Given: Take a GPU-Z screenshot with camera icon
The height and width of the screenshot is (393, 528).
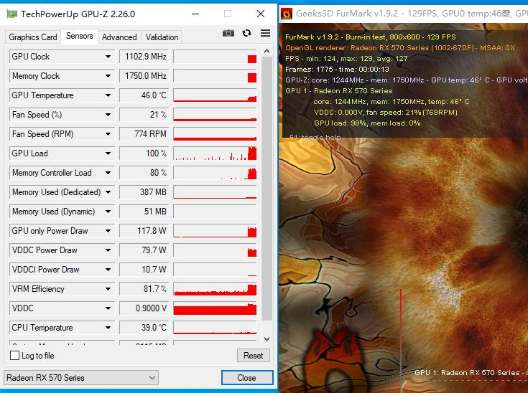Looking at the screenshot, I should point(228,33).
